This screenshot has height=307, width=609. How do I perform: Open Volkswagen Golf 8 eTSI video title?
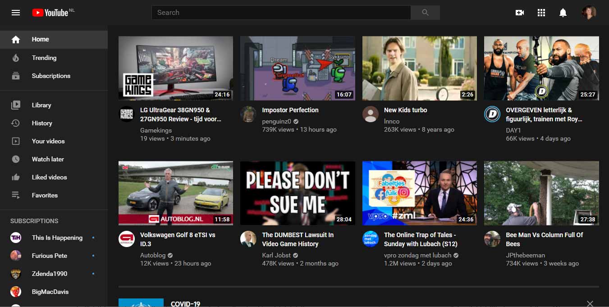[x=178, y=239]
